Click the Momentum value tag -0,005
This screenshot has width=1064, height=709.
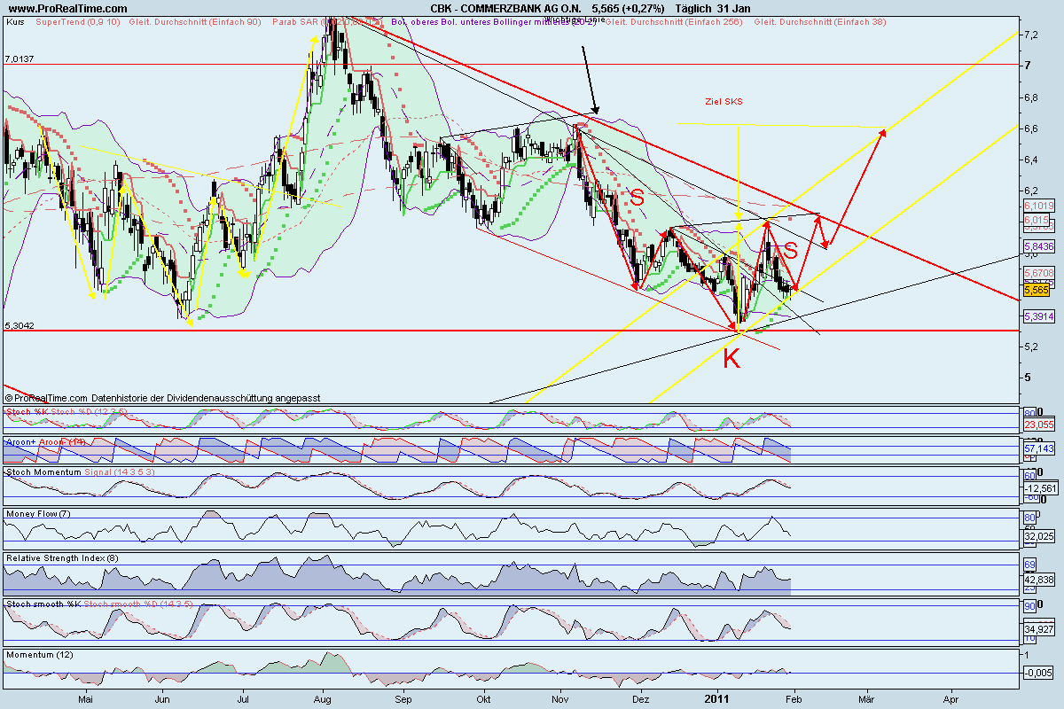[x=1037, y=674]
